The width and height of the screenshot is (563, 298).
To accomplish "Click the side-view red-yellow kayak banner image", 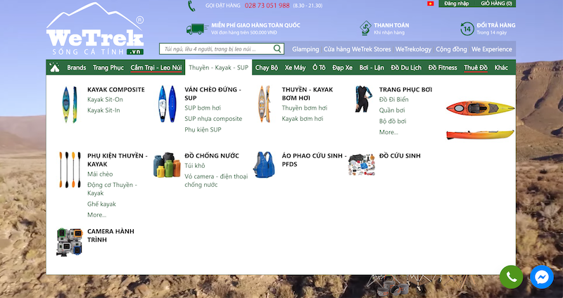I will tap(480, 134).
